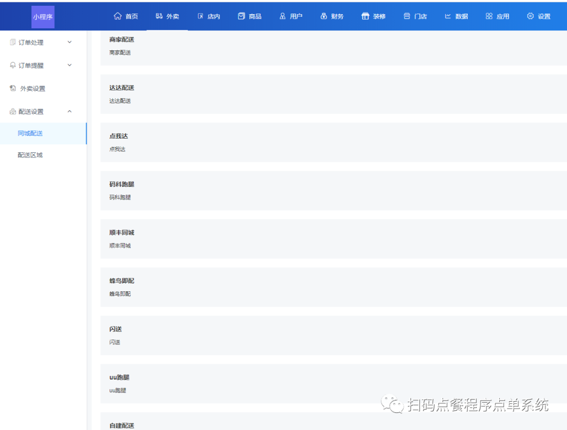This screenshot has height=430, width=567.
Task: Open 订单提醒 in the sidebar
Action: (44, 65)
